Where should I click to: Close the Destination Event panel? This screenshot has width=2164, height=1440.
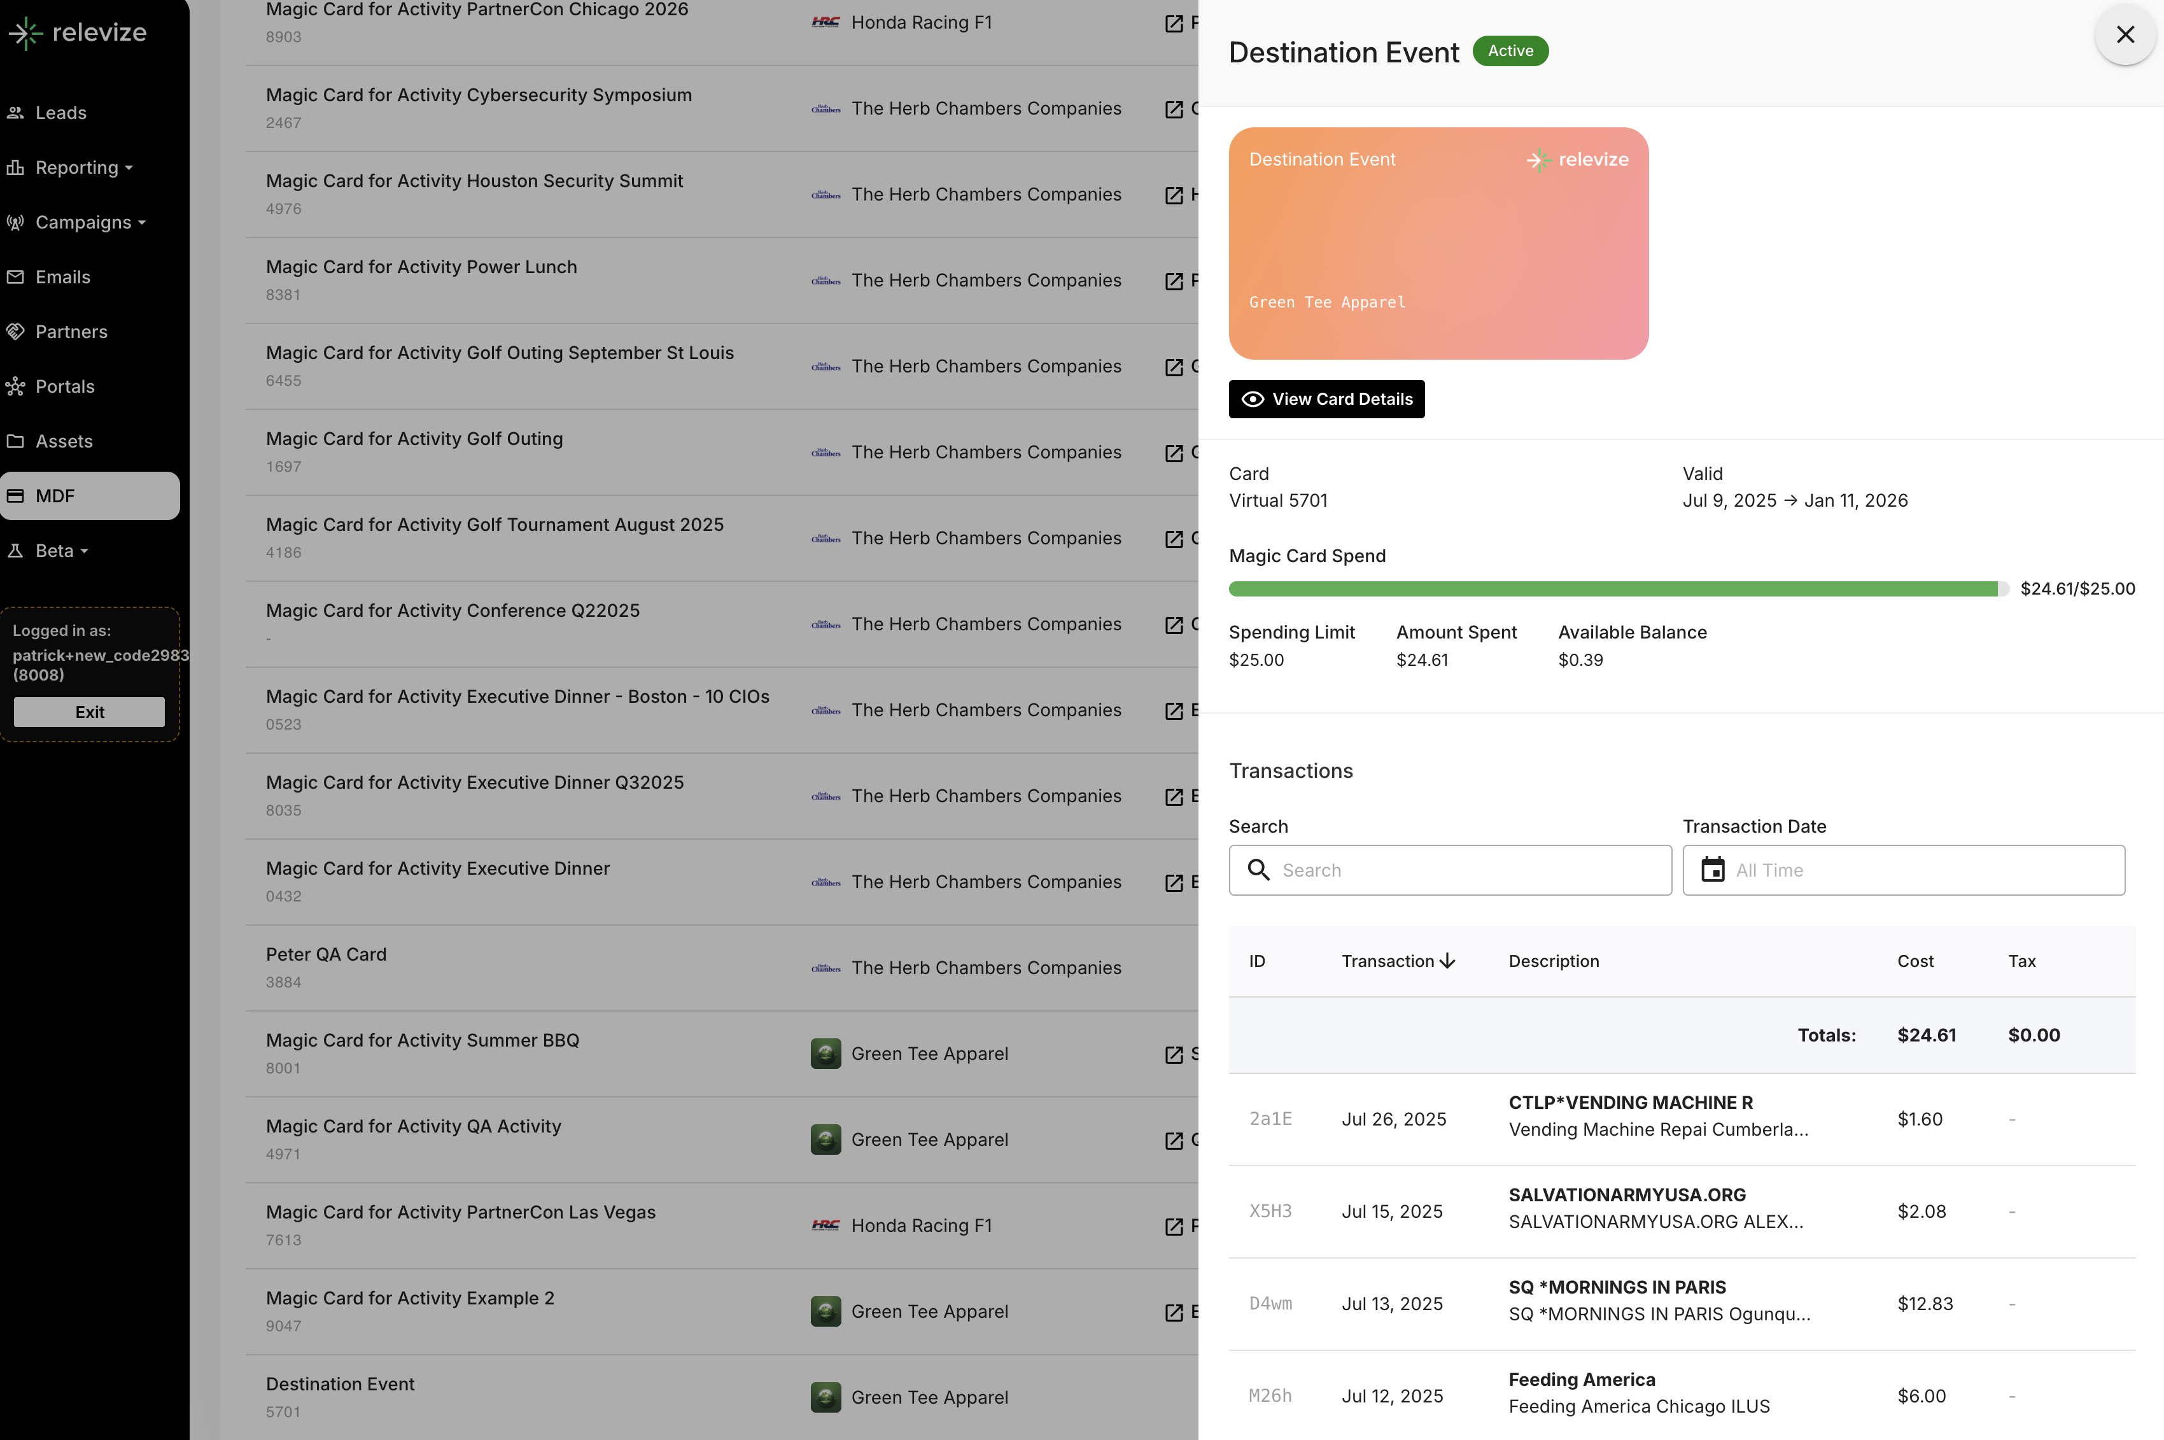(x=2125, y=35)
